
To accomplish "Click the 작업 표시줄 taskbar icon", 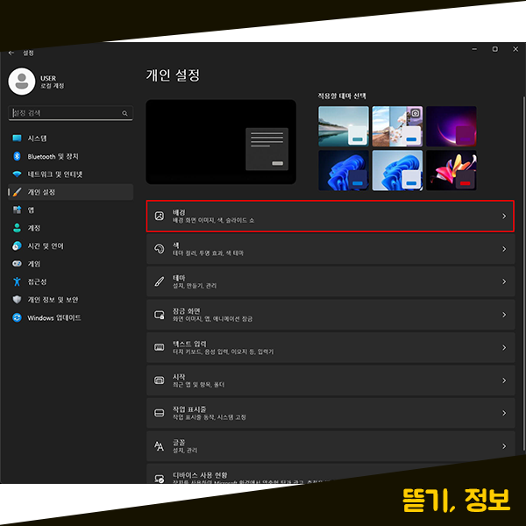I will coord(160,413).
